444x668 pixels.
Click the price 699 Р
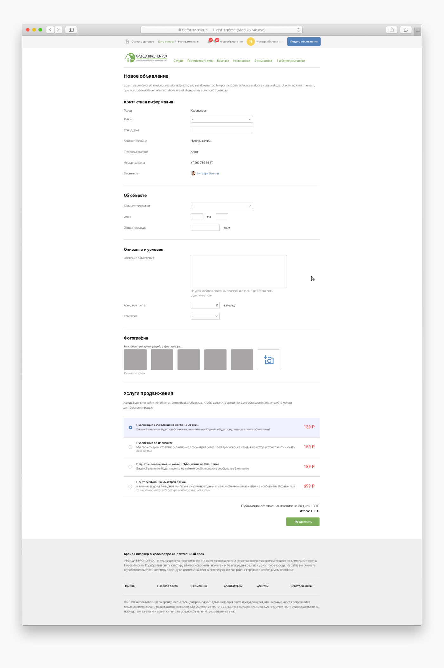point(309,486)
